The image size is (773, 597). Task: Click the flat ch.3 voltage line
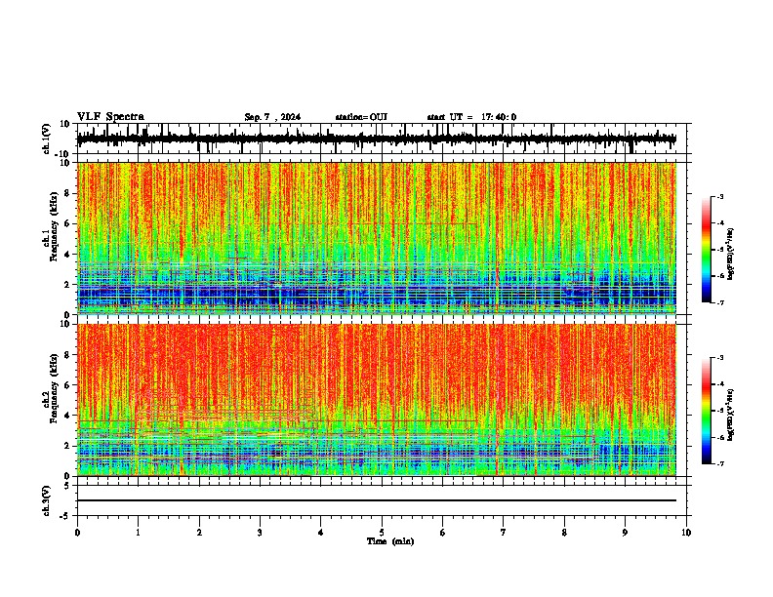pyautogui.click(x=377, y=500)
